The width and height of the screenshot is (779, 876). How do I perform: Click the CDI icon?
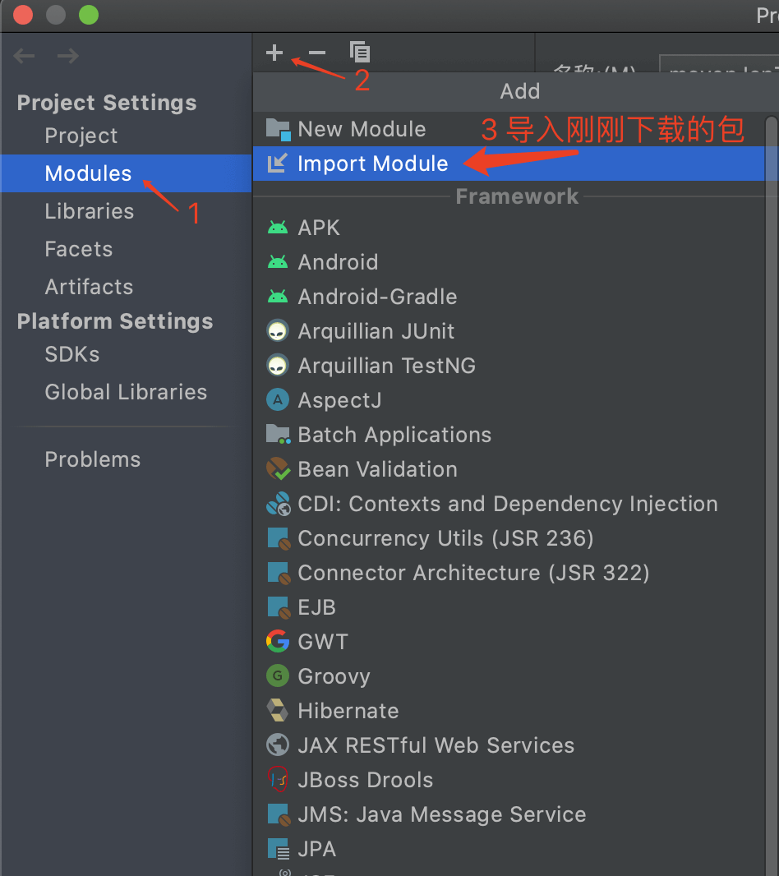278,504
